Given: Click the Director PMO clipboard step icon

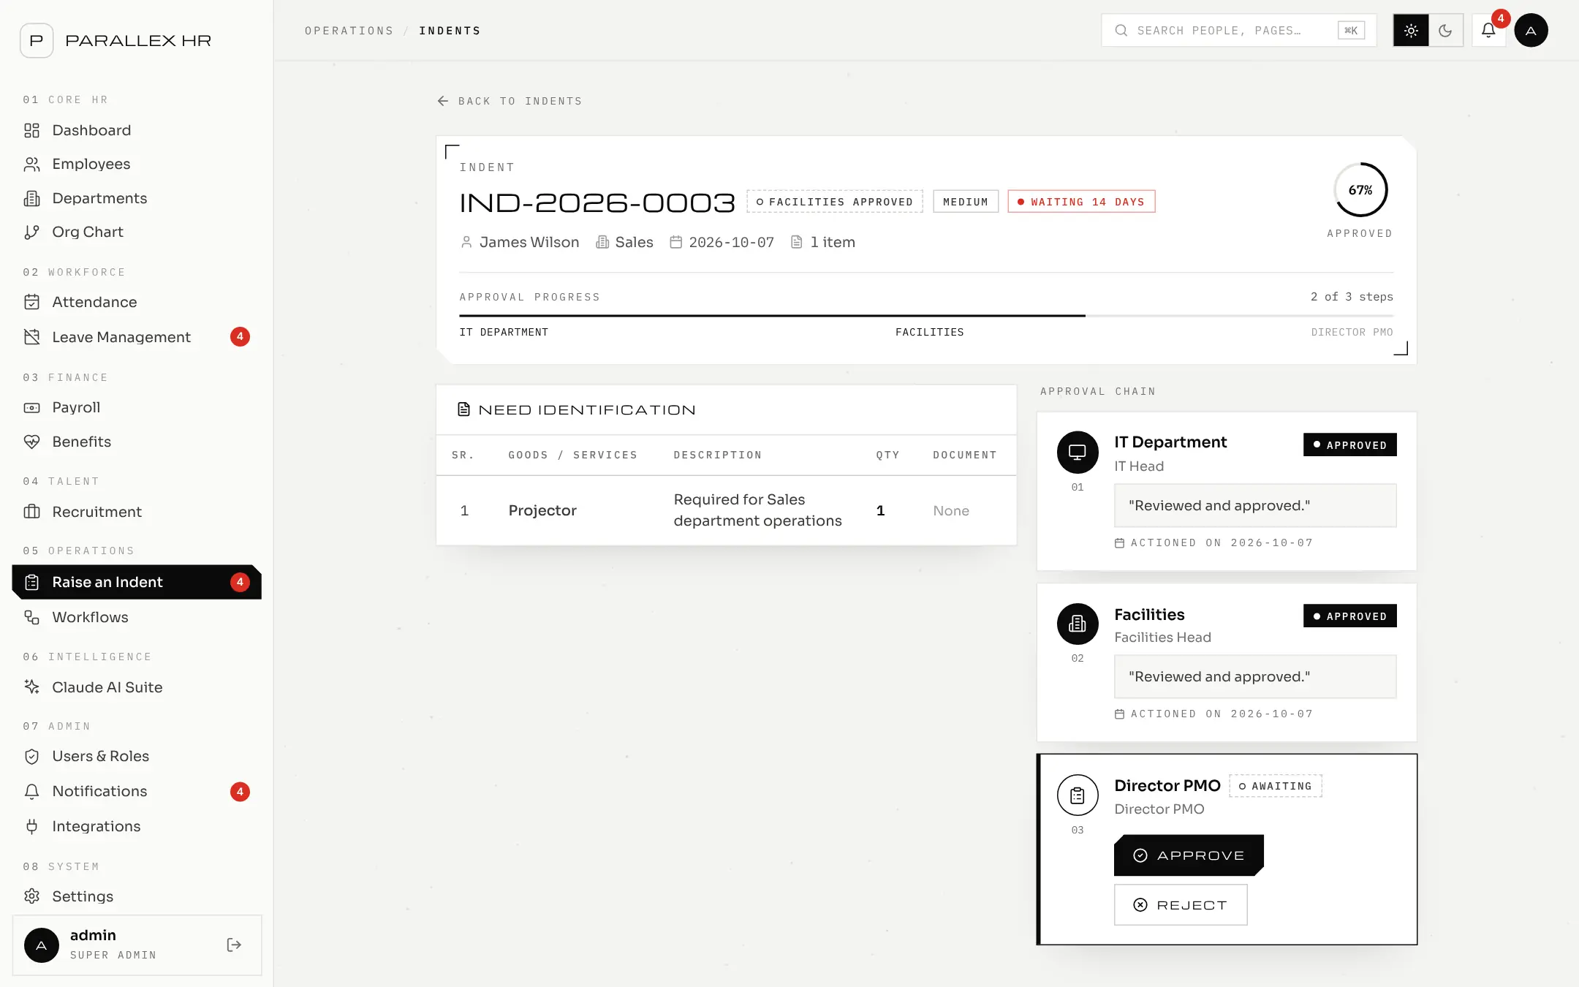Looking at the screenshot, I should click(x=1078, y=795).
